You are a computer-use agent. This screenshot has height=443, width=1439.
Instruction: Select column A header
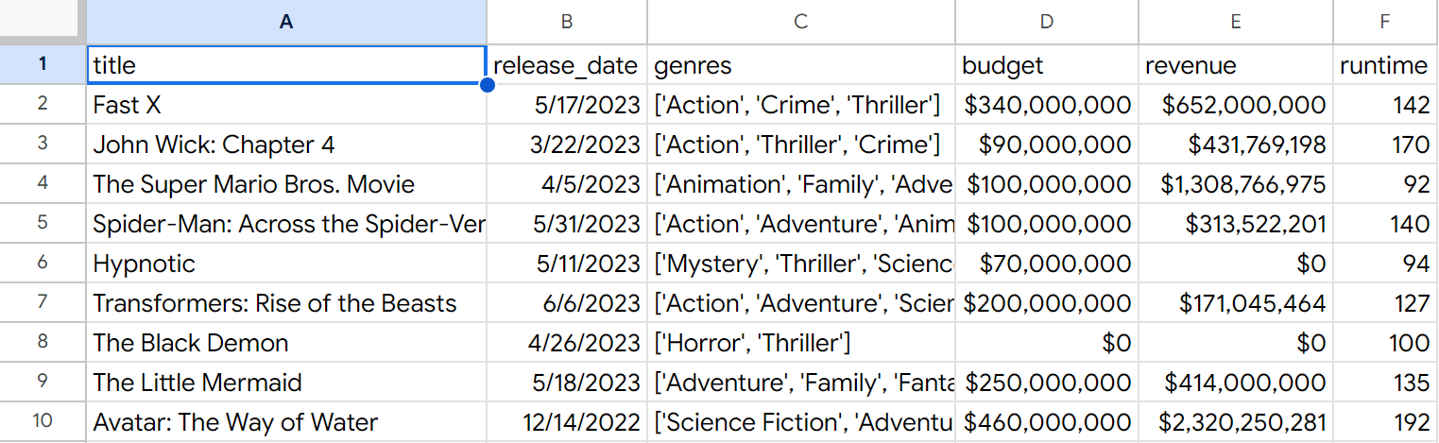pyautogui.click(x=286, y=21)
